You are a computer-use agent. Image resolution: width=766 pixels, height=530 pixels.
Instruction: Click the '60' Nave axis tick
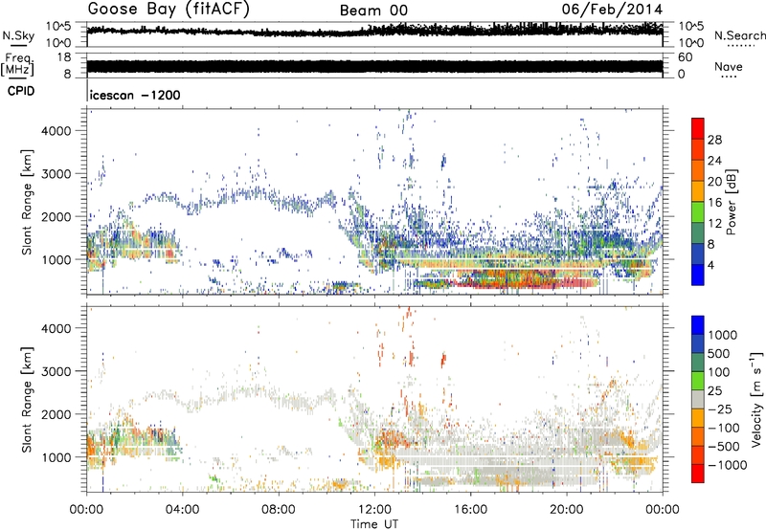coord(685,57)
